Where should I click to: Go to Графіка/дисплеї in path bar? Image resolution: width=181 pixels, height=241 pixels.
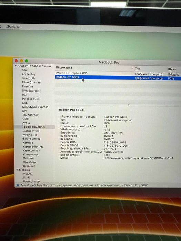click(109, 185)
